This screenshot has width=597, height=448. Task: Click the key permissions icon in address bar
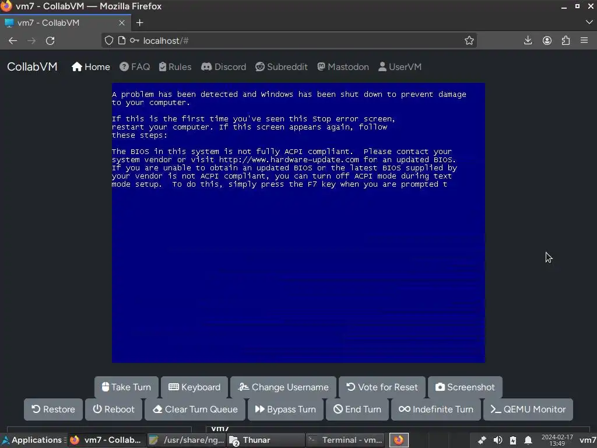pos(135,40)
